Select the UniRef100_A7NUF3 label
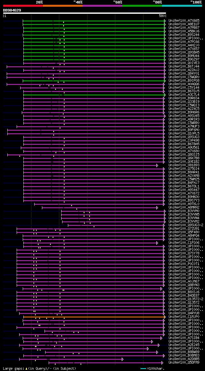Screen dimensions: 205x371 184,127
